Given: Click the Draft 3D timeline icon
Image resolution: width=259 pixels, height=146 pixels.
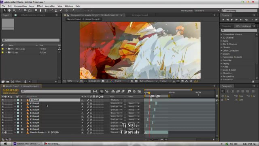Looking at the screenshot, I should coord(107,91).
